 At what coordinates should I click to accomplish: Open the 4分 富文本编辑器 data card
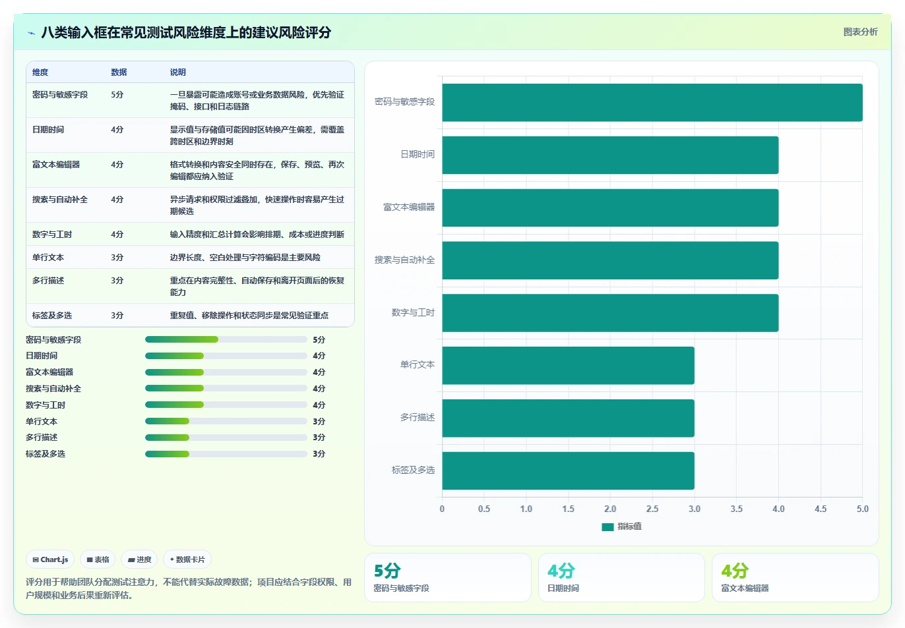[795, 577]
